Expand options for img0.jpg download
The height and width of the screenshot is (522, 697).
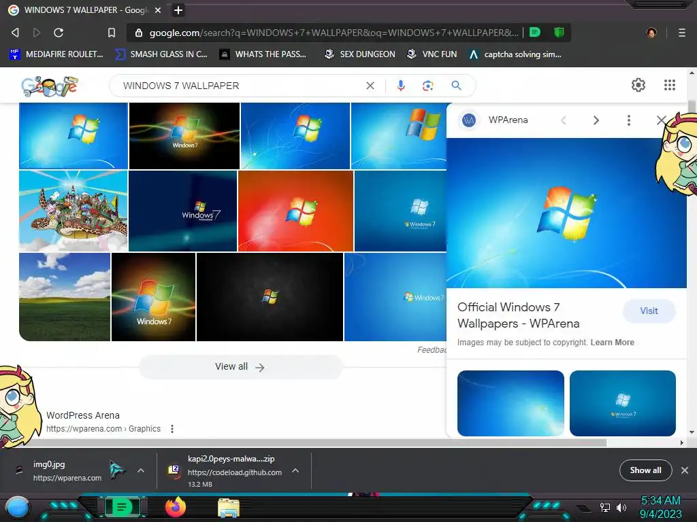[x=140, y=470]
